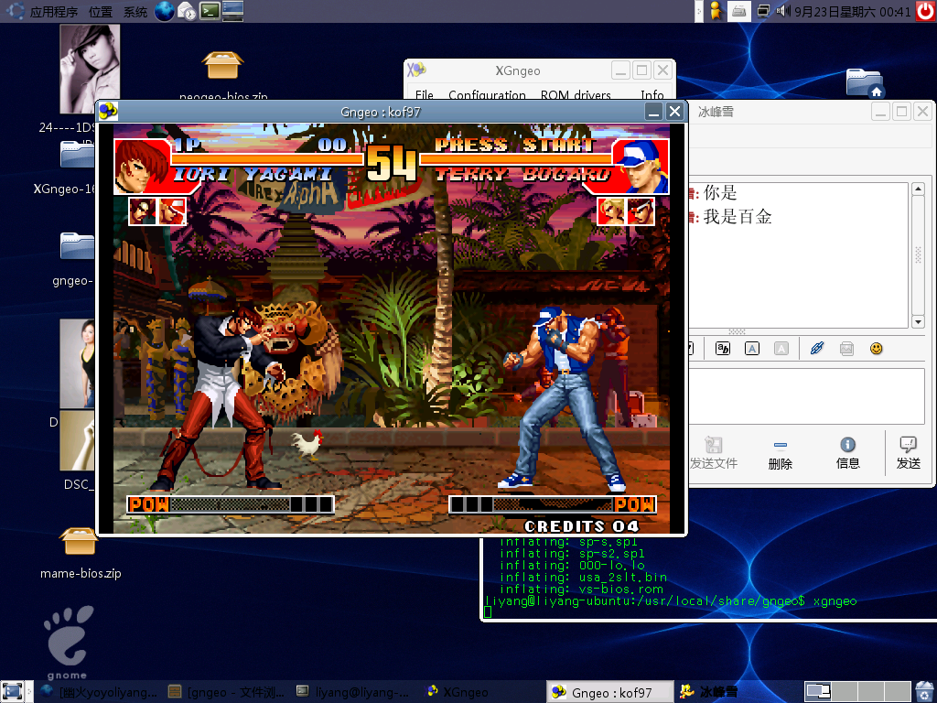937x703 pixels.
Task: Click the printer tray icon
Action: pyautogui.click(x=739, y=11)
